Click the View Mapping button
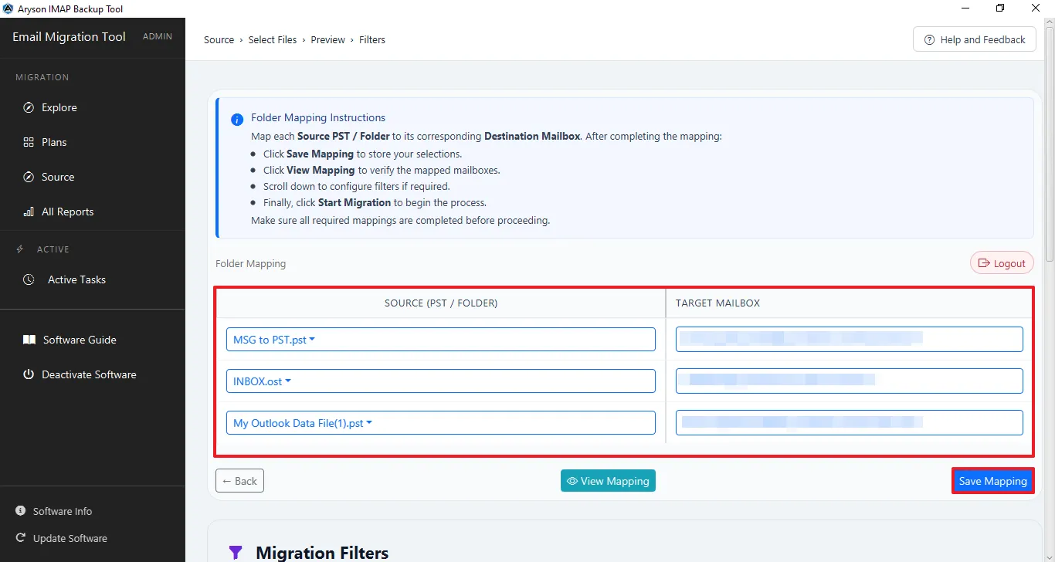Image resolution: width=1055 pixels, height=562 pixels. click(608, 481)
